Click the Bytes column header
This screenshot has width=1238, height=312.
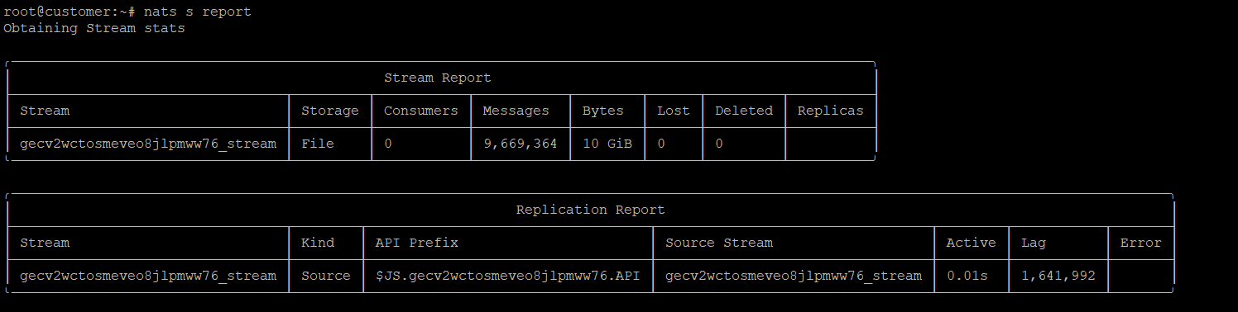pyautogui.click(x=603, y=111)
